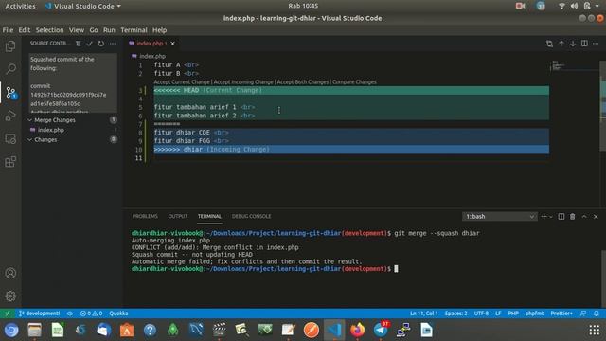The image size is (606, 341).
Task: Open the Explorer view in activity bar
Action: (10, 46)
